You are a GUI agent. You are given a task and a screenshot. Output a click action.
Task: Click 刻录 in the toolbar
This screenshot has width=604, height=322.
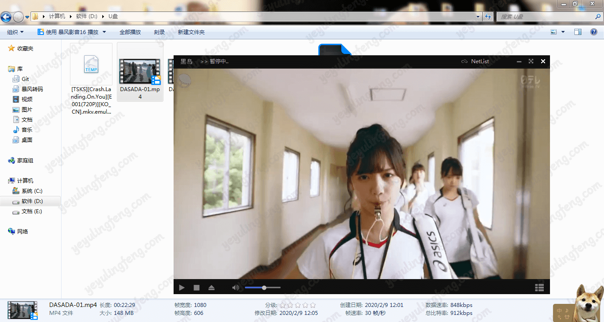click(x=159, y=32)
